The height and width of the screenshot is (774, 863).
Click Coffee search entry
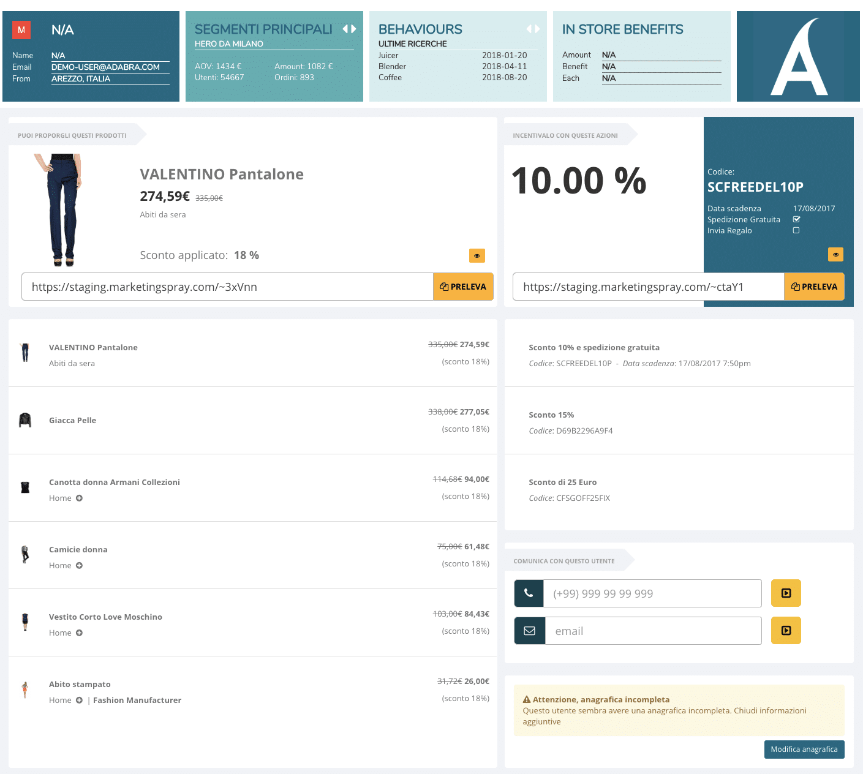tap(390, 77)
